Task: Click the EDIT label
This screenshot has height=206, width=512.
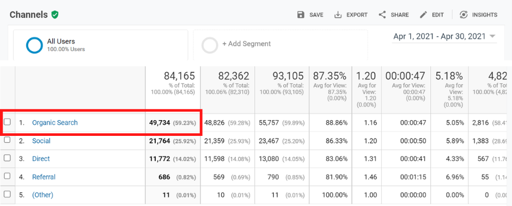Action: [438, 15]
